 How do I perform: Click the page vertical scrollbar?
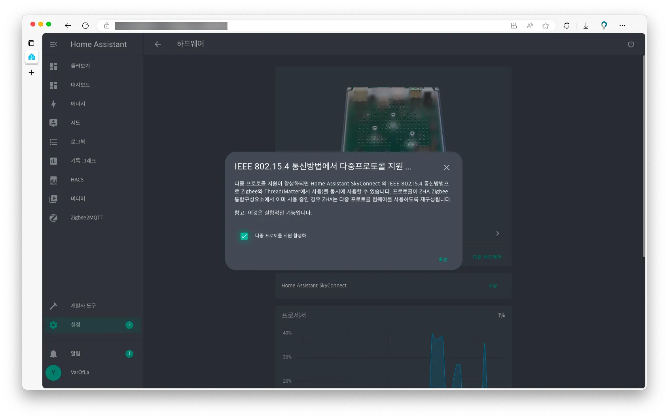(x=644, y=156)
